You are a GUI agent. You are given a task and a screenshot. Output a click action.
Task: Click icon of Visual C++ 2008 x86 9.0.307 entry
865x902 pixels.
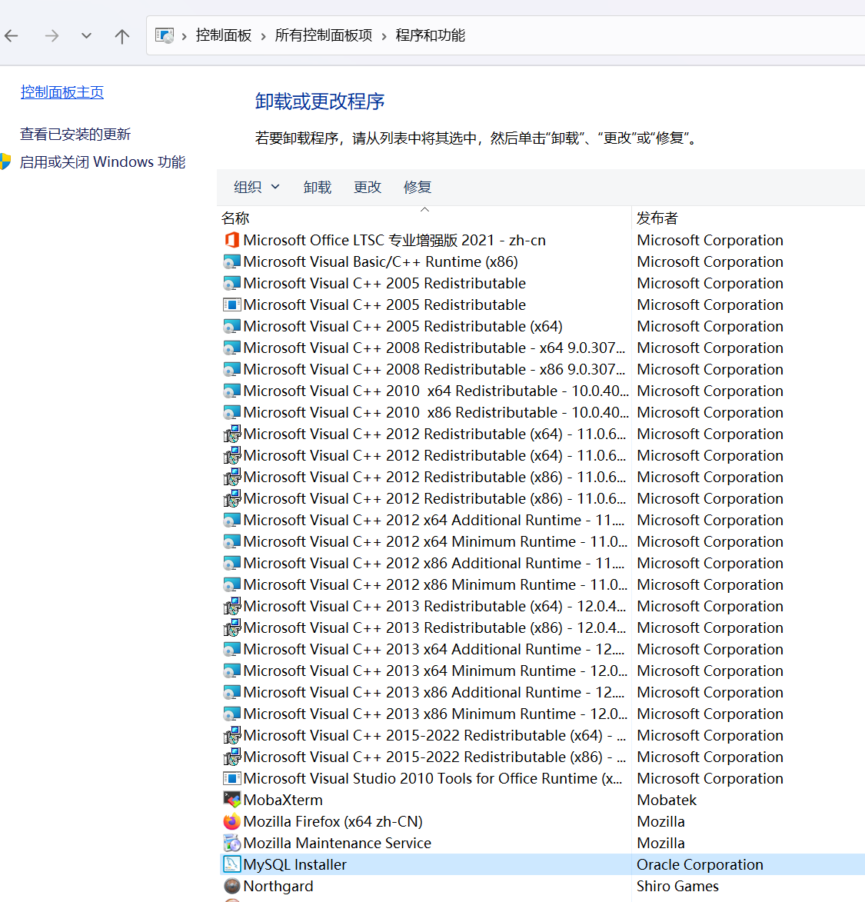click(231, 369)
